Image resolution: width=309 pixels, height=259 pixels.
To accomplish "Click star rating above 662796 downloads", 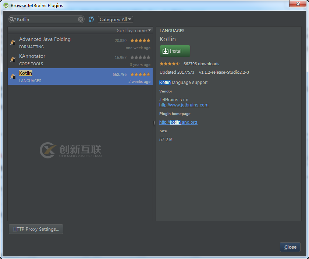I will (x=170, y=64).
